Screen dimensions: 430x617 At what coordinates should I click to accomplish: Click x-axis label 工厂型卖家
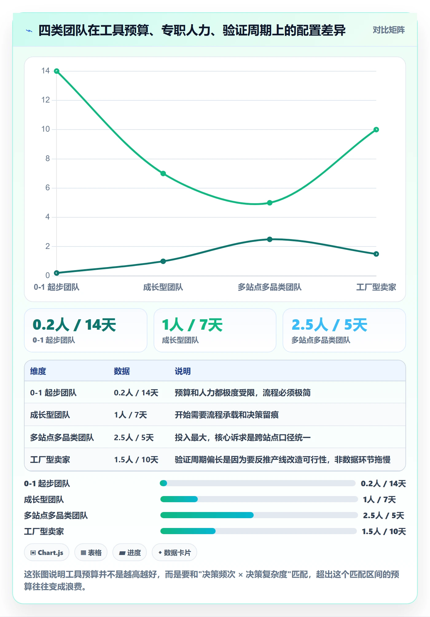click(376, 287)
